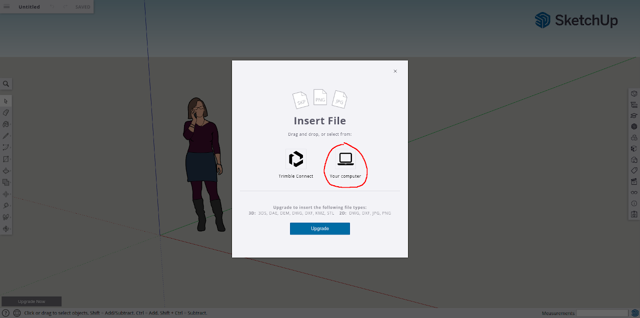The width and height of the screenshot is (640, 318).
Task: Expand the Arc tool flyout arrow
Action: point(11,147)
